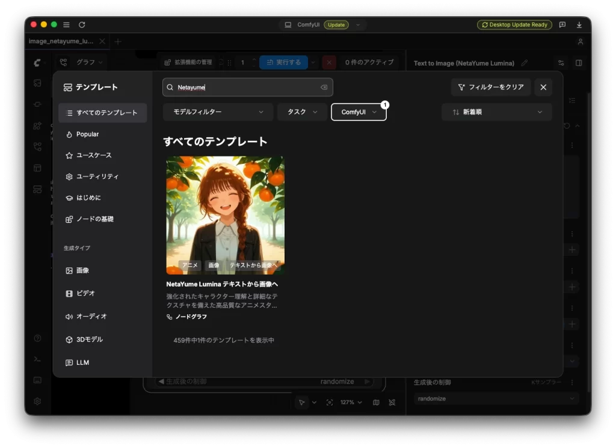Open the console icon in left sidebar
This screenshot has height=448, width=616.
point(37,359)
